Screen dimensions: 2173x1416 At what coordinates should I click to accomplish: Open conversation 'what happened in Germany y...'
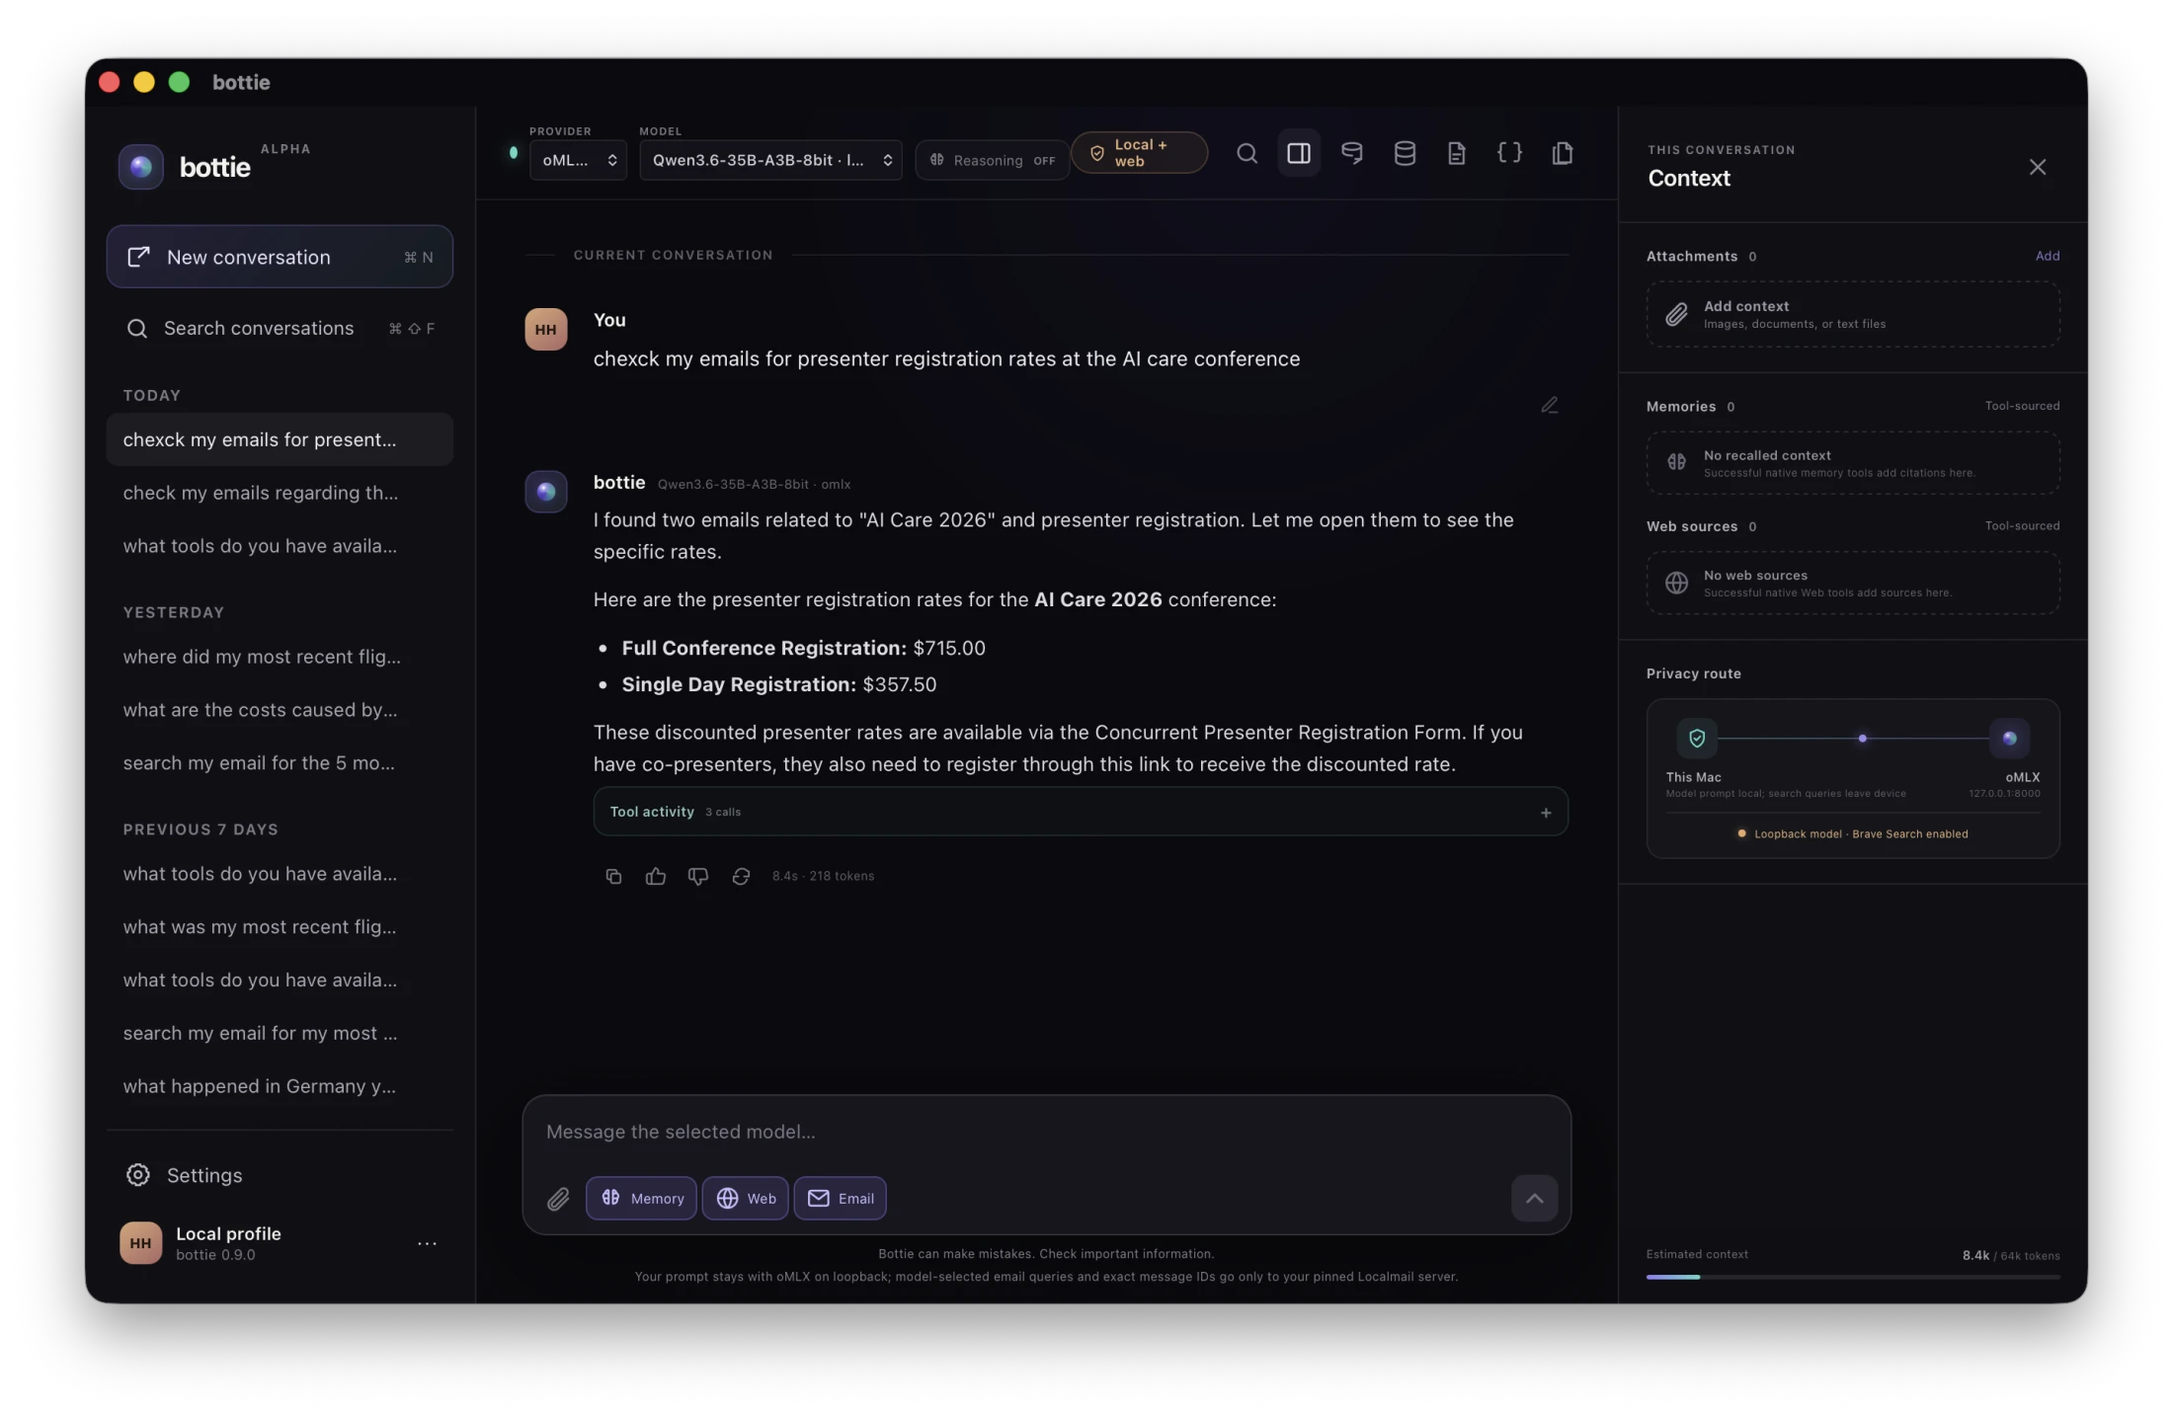click(280, 1086)
